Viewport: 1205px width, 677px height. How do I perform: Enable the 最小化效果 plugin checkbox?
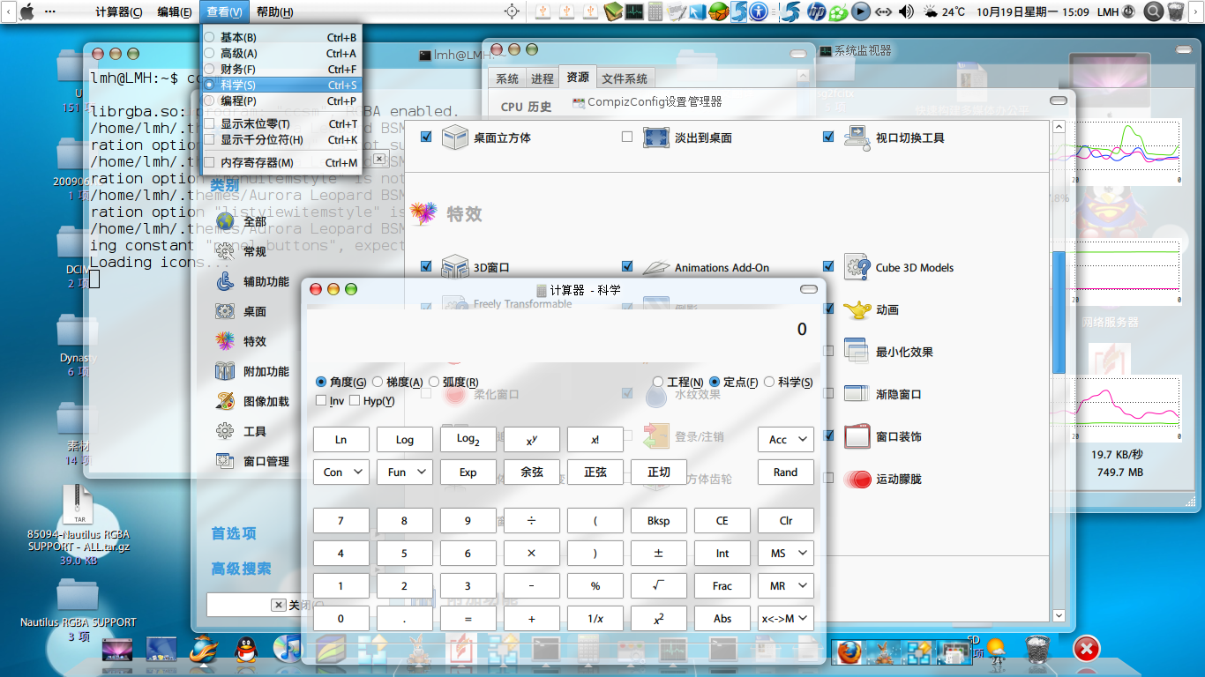pyautogui.click(x=828, y=351)
